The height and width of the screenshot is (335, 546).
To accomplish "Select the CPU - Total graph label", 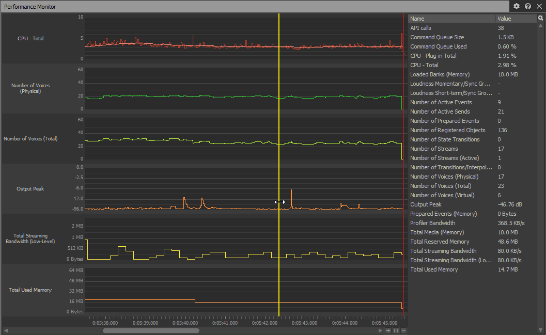I will click(x=30, y=39).
